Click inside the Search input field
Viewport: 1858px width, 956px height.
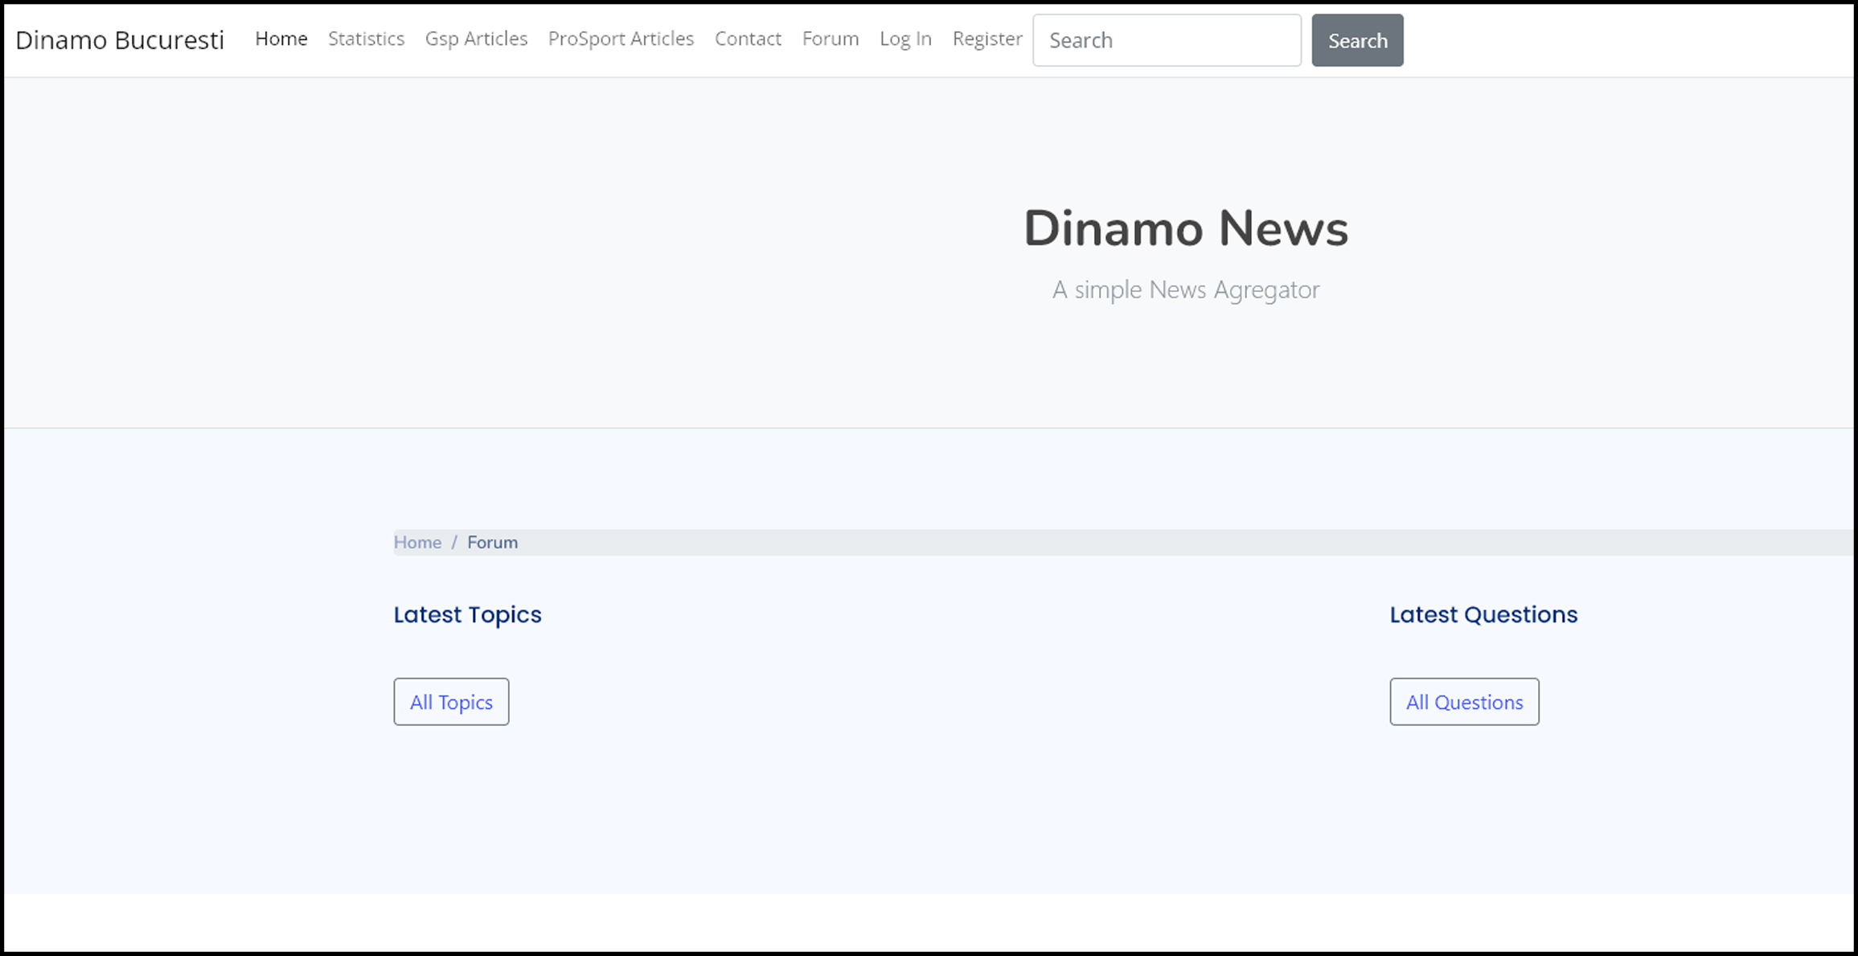(1167, 39)
